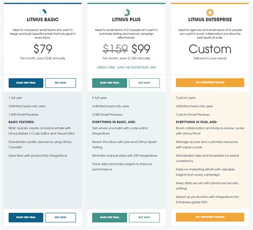253x230 pixels.
Task: Click the discounted $99 Plus price
Action: (141, 49)
